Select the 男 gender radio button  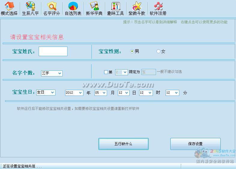(x=132, y=51)
